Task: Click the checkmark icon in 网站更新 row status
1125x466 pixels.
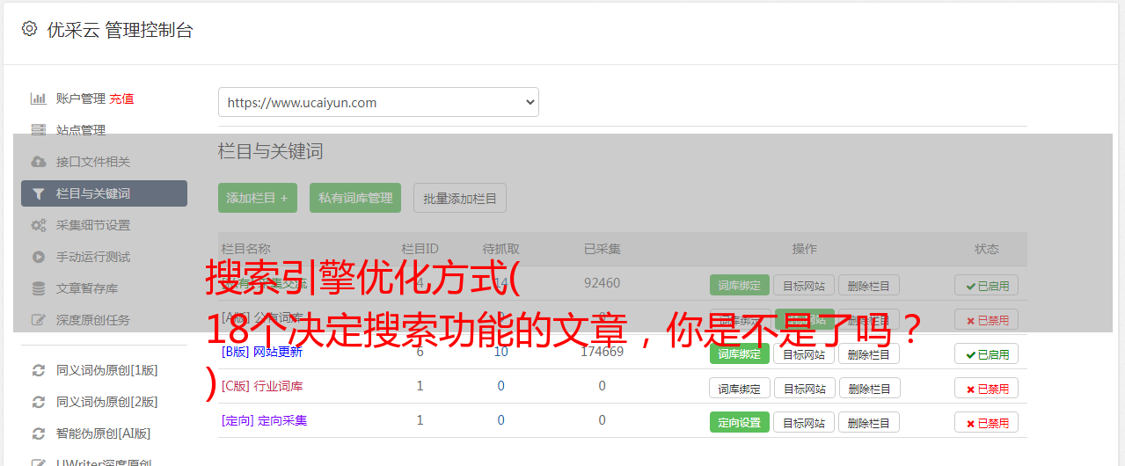Action: (x=970, y=354)
